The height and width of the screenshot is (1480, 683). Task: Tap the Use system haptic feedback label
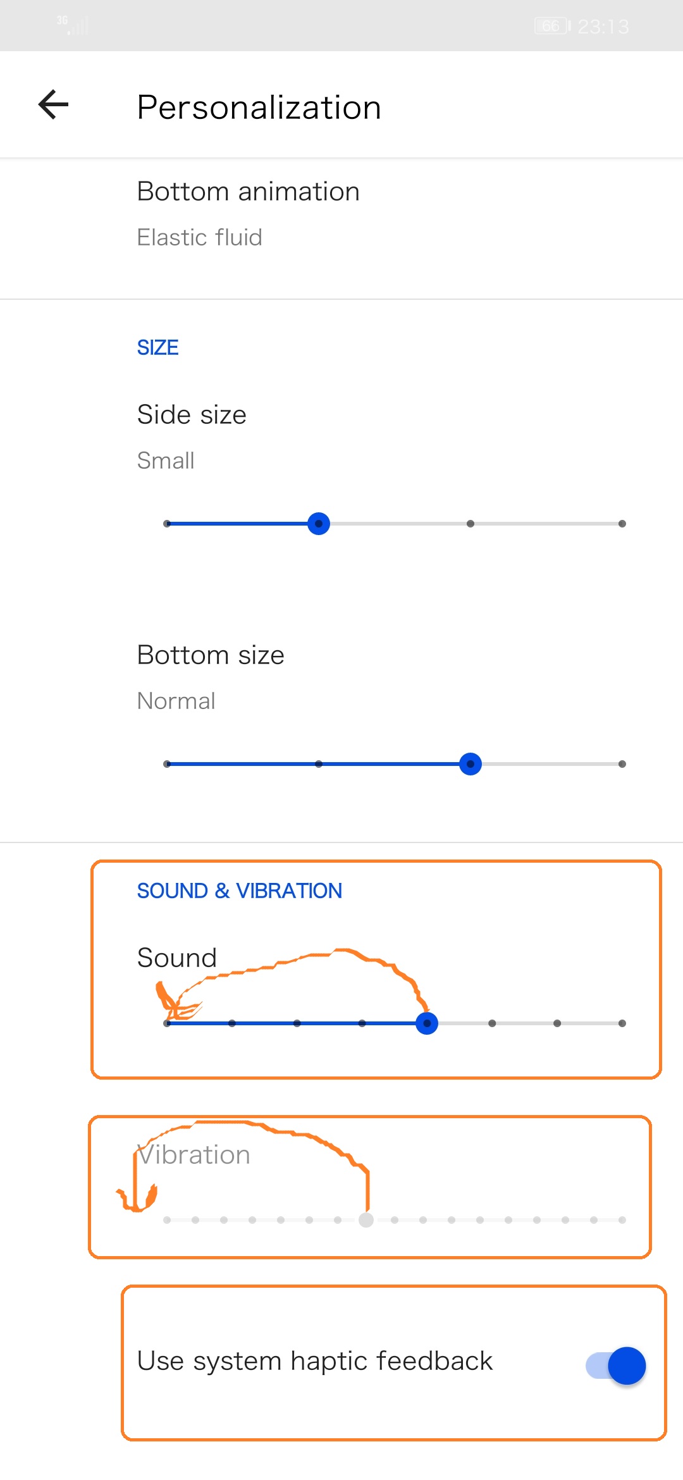pos(315,1361)
